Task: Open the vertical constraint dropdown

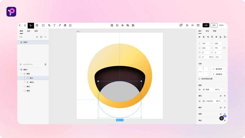Action: [x=218, y=74]
